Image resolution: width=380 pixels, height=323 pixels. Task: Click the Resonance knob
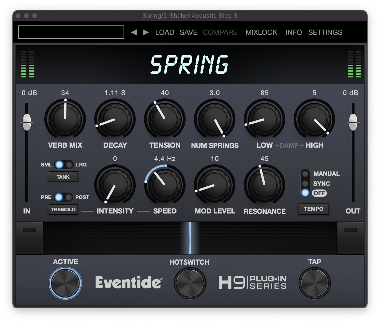pos(265,185)
